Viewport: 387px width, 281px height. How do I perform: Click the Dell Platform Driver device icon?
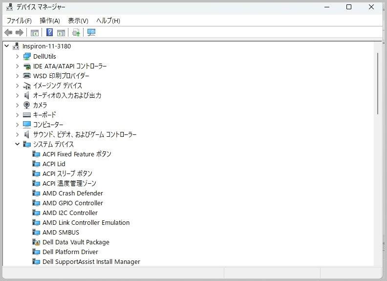point(36,252)
